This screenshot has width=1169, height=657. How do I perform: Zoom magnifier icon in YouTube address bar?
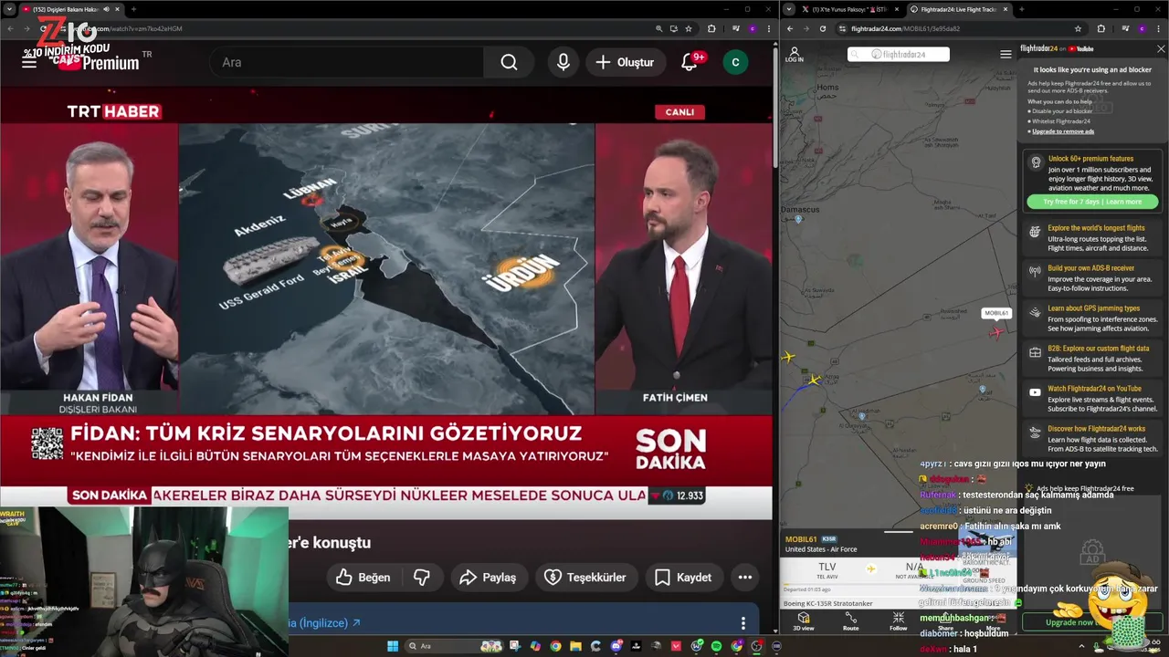(x=659, y=28)
